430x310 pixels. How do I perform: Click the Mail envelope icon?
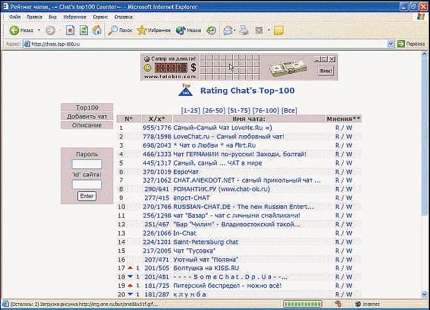tap(228, 31)
